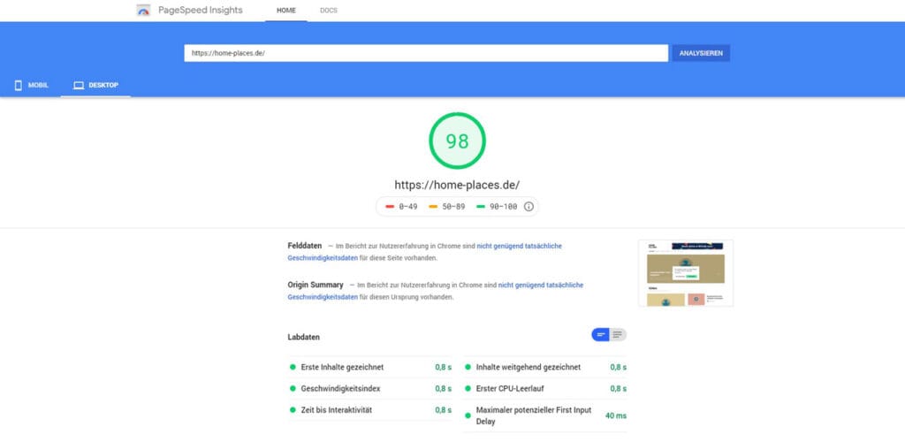Click the score 98 gauge circle
The height and width of the screenshot is (442, 905).
click(x=457, y=141)
